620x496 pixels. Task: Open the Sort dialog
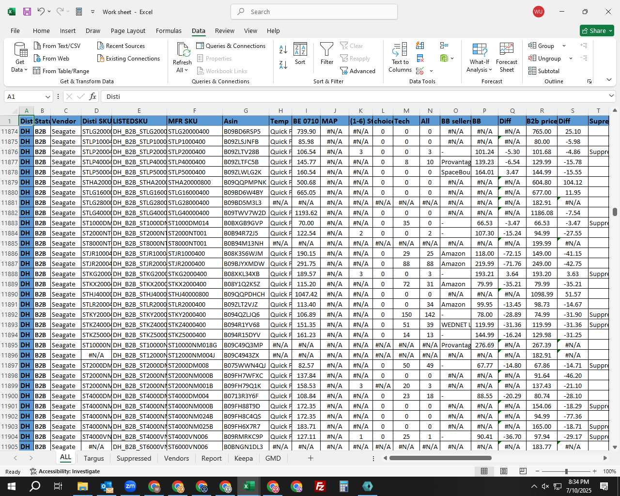(x=300, y=54)
